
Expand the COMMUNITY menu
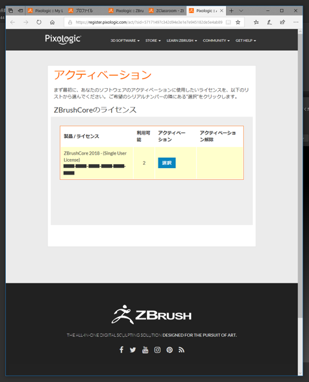216,41
